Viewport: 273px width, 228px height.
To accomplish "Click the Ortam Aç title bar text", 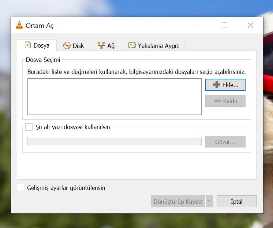I will click(x=40, y=26).
